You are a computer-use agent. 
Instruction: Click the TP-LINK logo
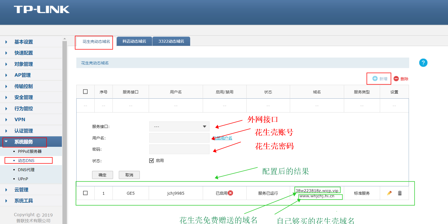42,9
